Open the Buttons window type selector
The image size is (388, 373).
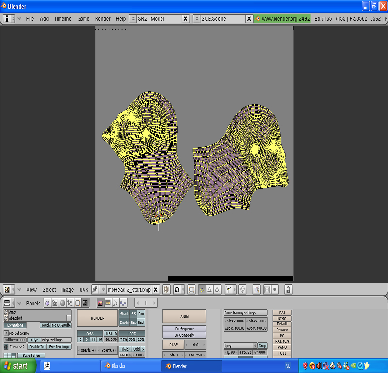[x=9, y=303]
